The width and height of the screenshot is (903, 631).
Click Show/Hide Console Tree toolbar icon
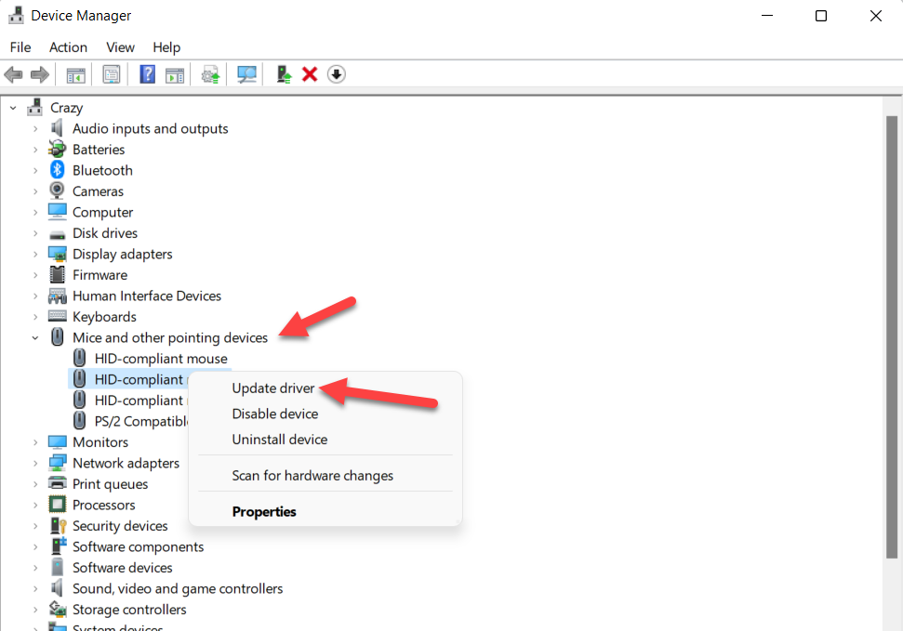75,74
